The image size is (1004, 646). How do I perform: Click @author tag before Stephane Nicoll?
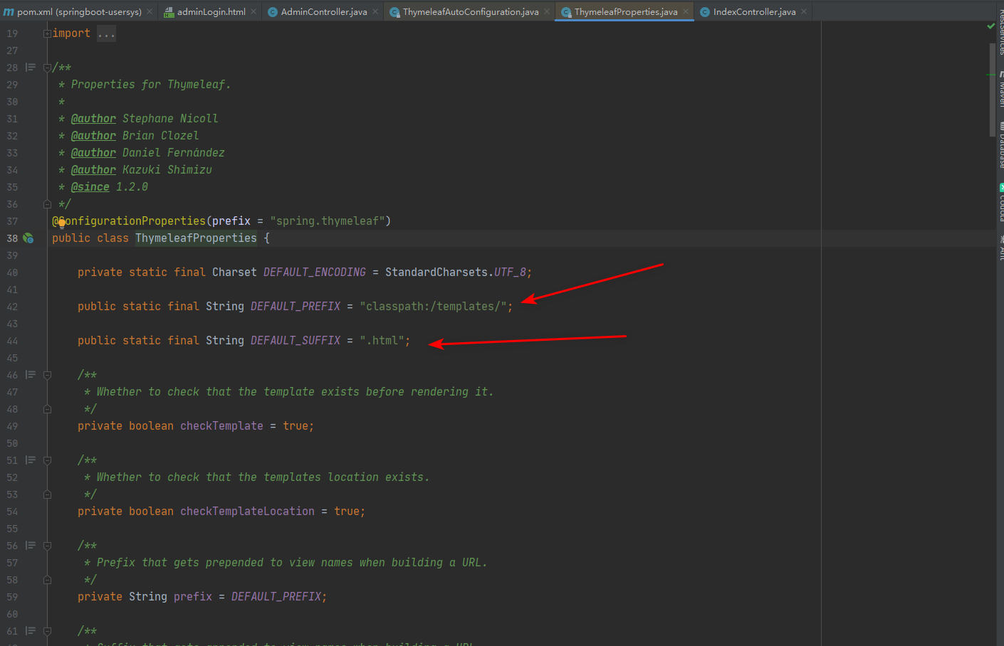pos(93,119)
